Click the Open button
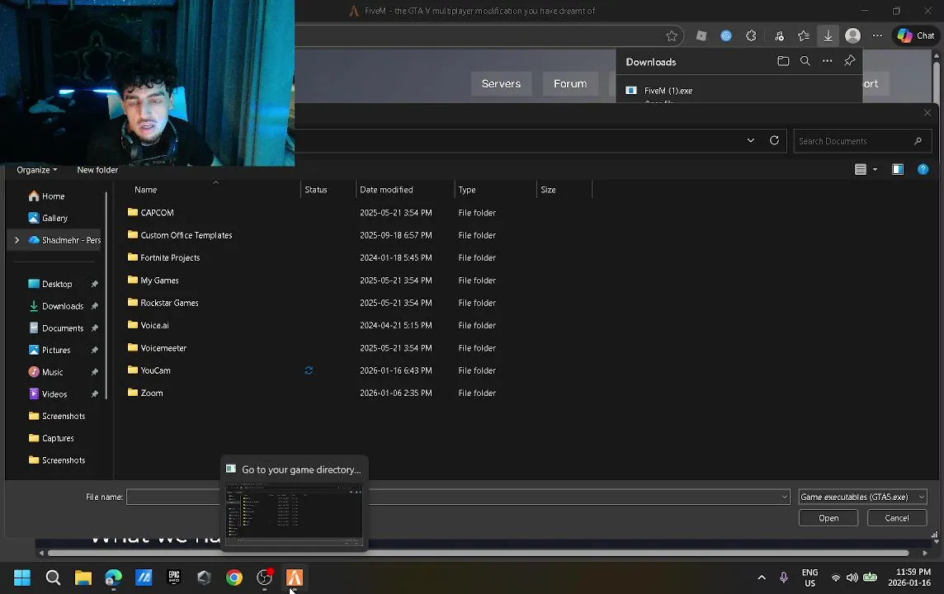 828,517
